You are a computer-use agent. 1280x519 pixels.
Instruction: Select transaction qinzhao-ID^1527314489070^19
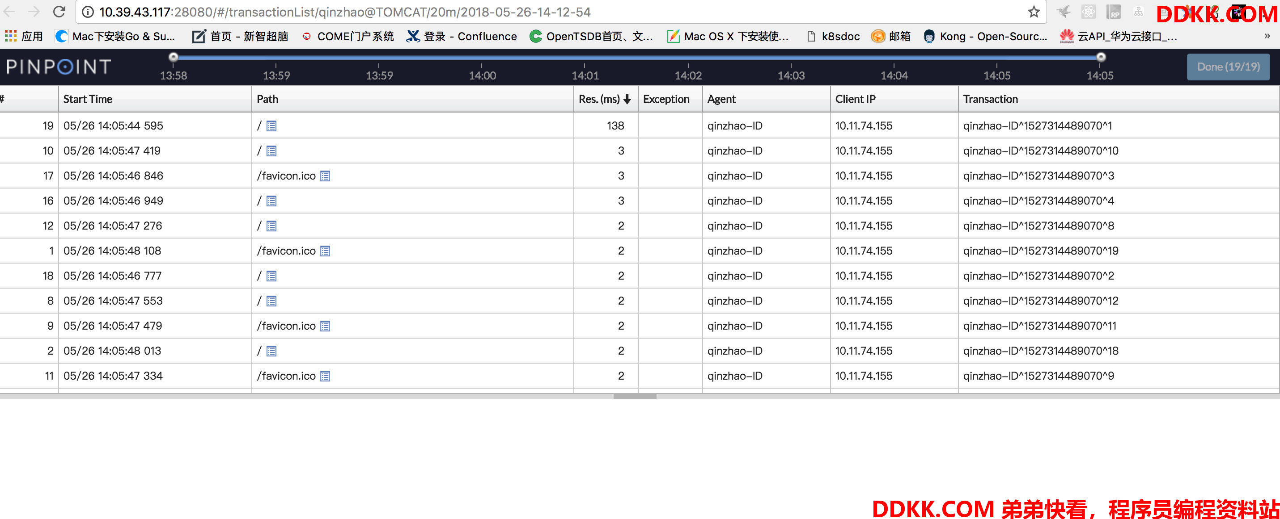click(1040, 251)
